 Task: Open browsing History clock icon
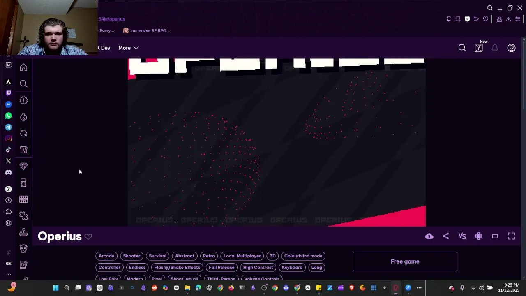pos(8,200)
